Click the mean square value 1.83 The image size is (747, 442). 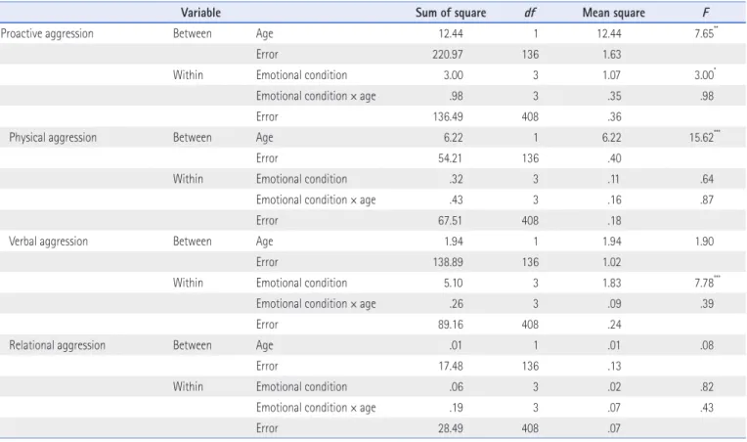(611, 283)
